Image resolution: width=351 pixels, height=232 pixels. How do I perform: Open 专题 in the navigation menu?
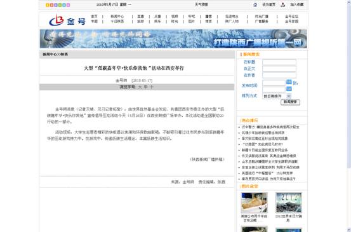(94, 22)
